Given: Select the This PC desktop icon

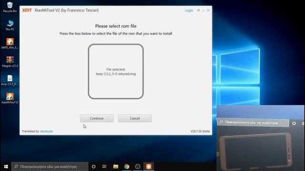Looking at the screenshot, I should (x=10, y=25).
